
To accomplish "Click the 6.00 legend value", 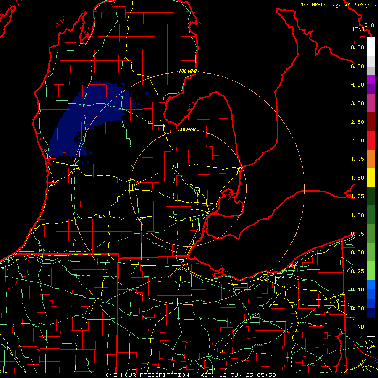I will tap(357, 66).
